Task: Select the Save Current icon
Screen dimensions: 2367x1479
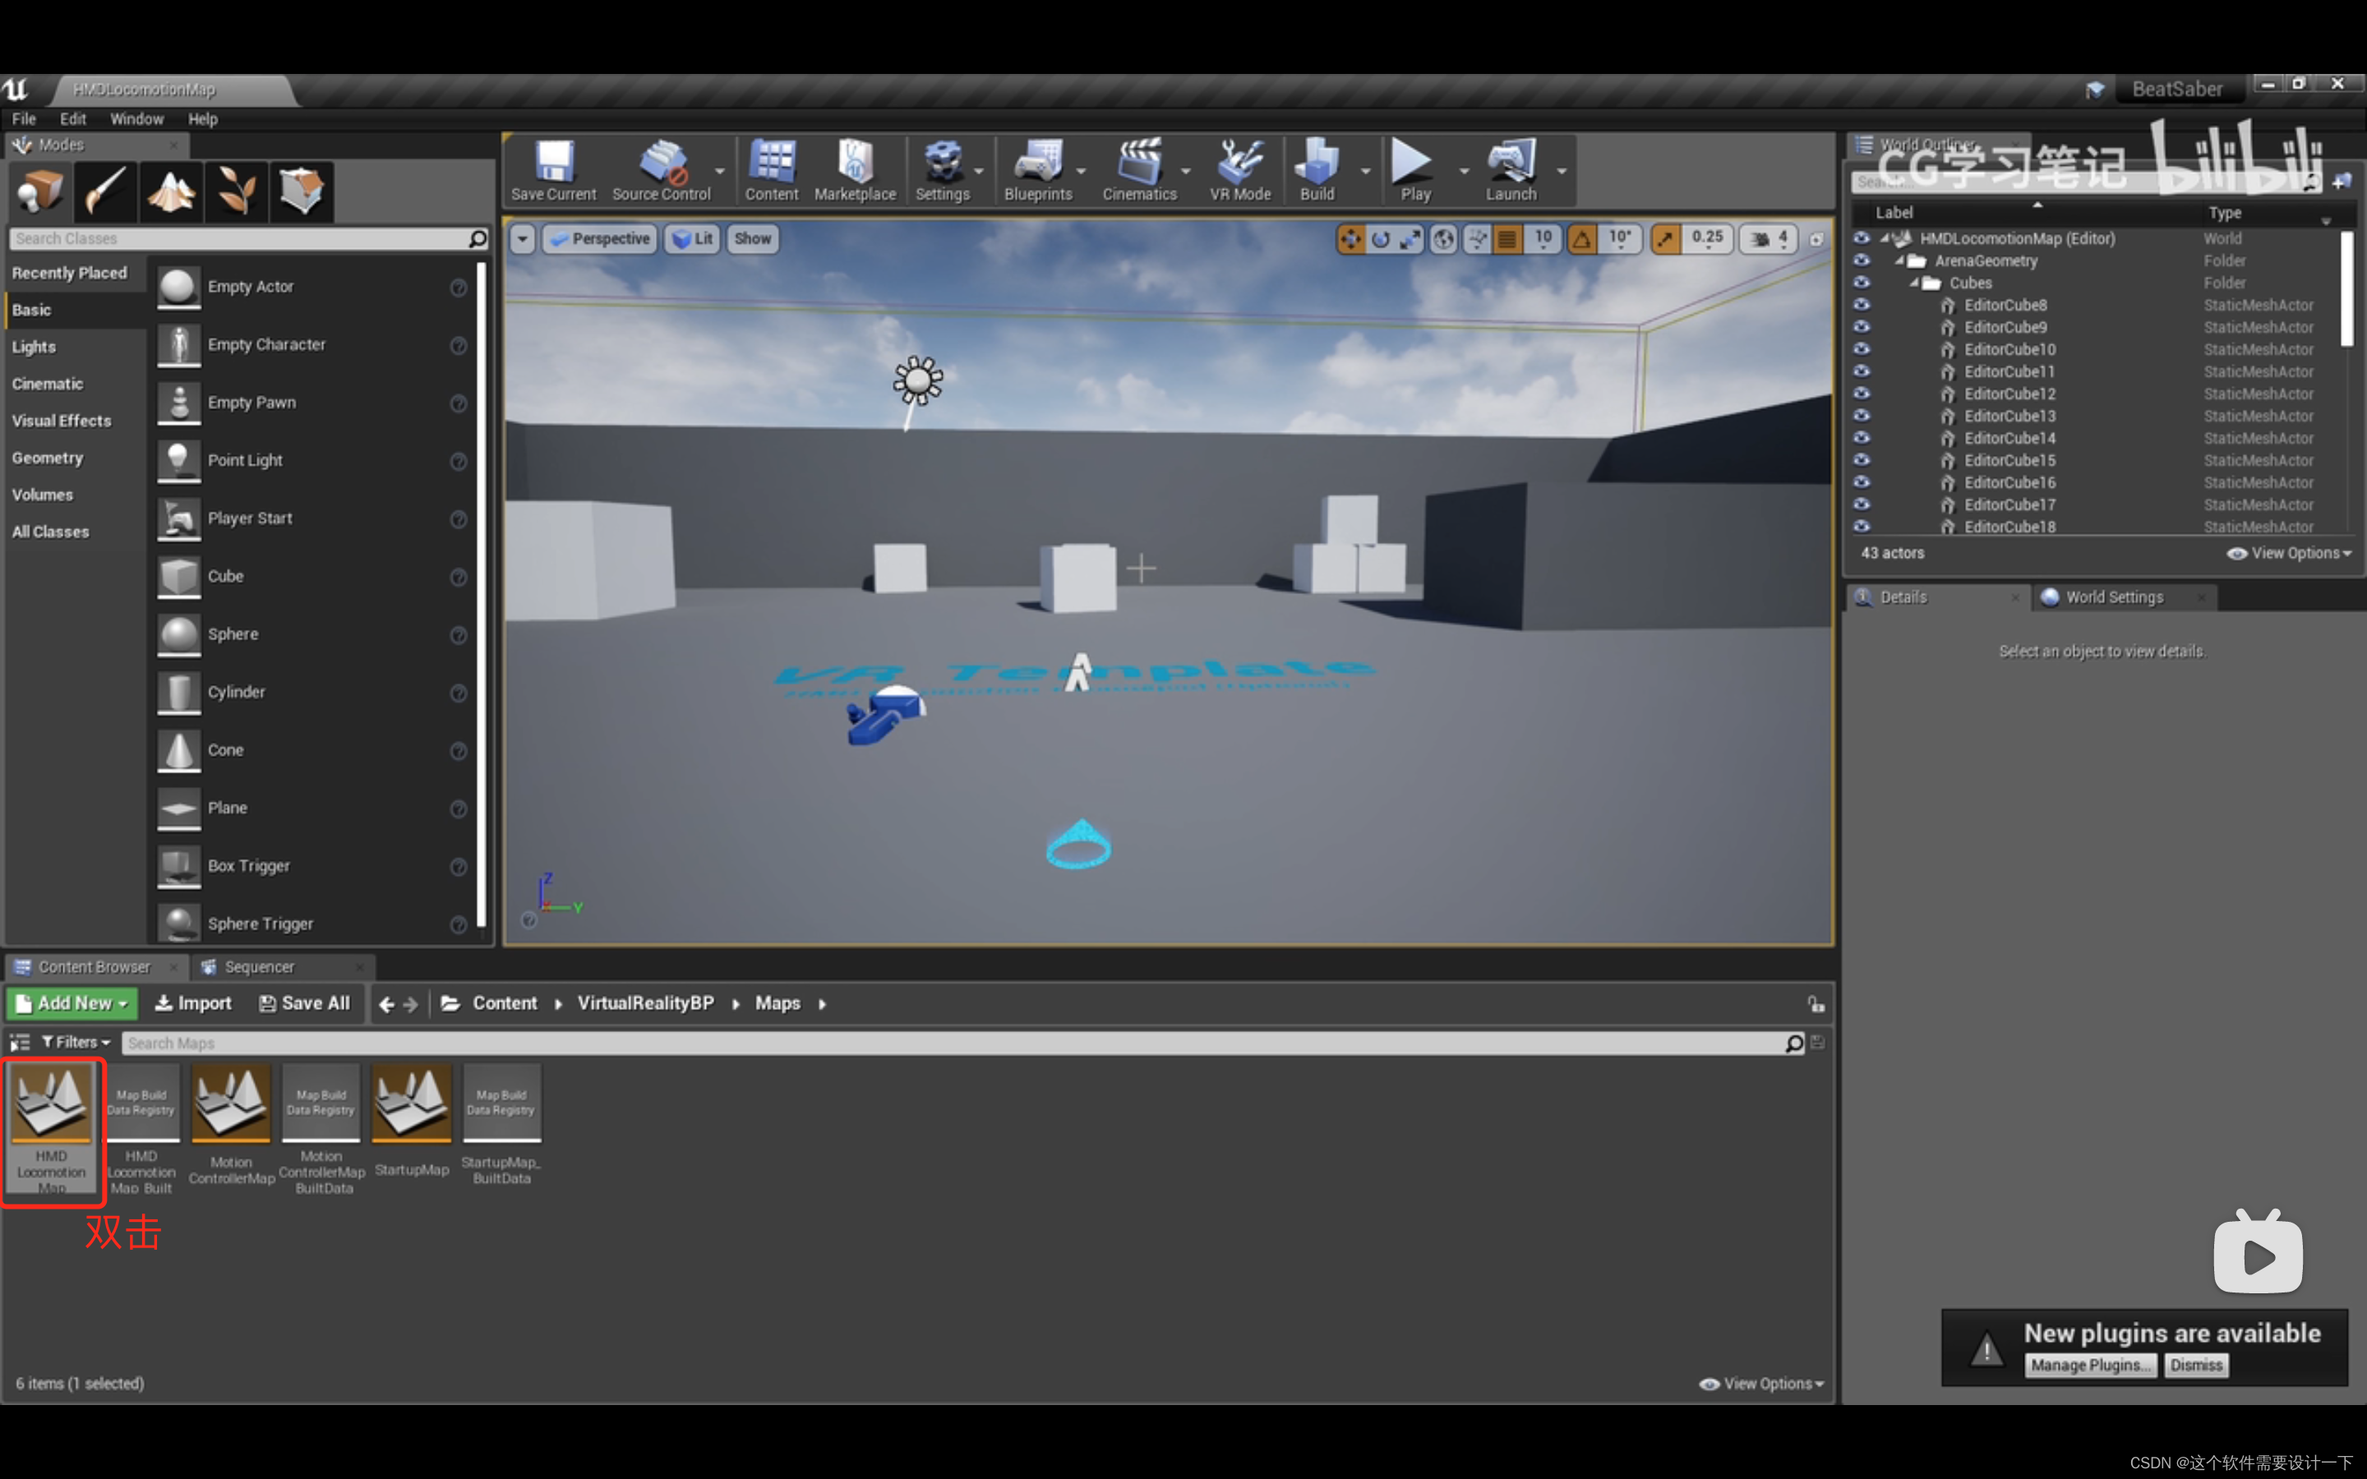Action: click(x=551, y=165)
